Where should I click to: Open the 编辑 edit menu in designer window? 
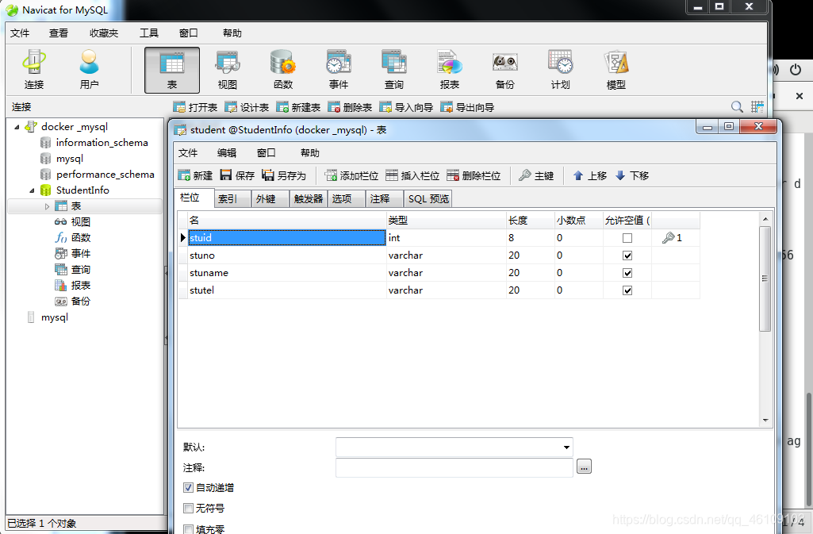pos(227,153)
